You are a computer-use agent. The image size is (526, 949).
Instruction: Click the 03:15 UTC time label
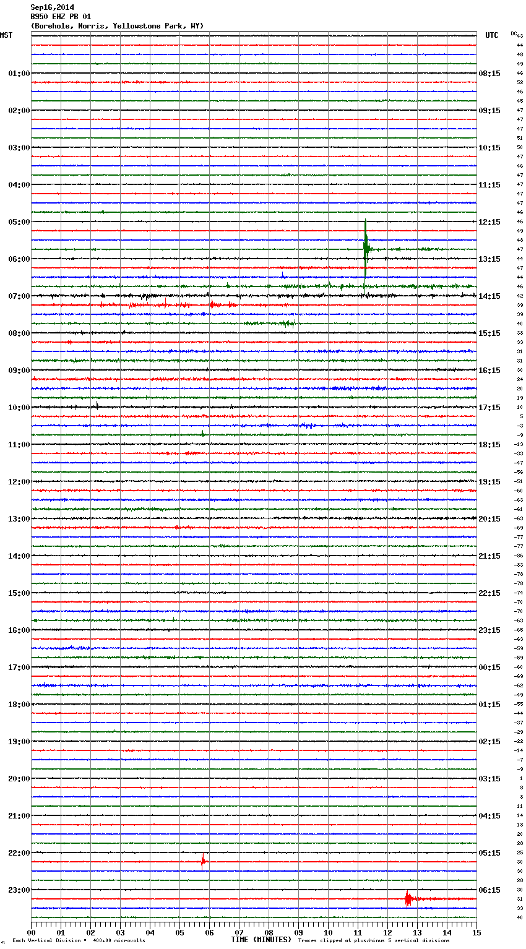(x=489, y=779)
